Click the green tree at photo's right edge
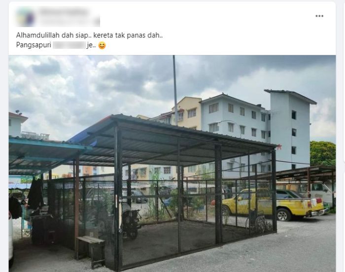 [x=323, y=153]
